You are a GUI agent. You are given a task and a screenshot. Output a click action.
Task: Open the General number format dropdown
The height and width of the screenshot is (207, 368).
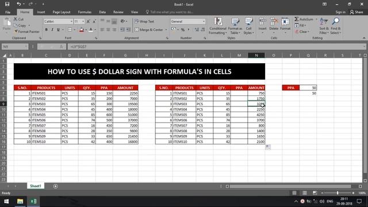[204, 21]
